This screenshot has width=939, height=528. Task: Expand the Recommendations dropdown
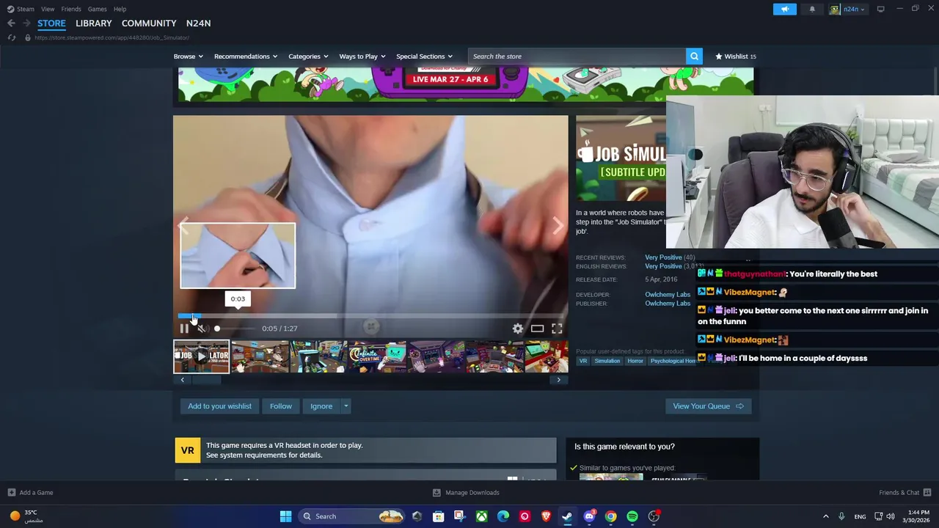(x=245, y=56)
